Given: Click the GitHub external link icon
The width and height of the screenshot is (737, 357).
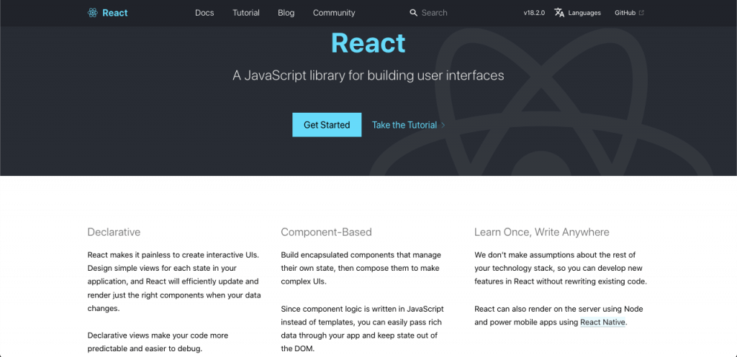Looking at the screenshot, I should pos(641,13).
